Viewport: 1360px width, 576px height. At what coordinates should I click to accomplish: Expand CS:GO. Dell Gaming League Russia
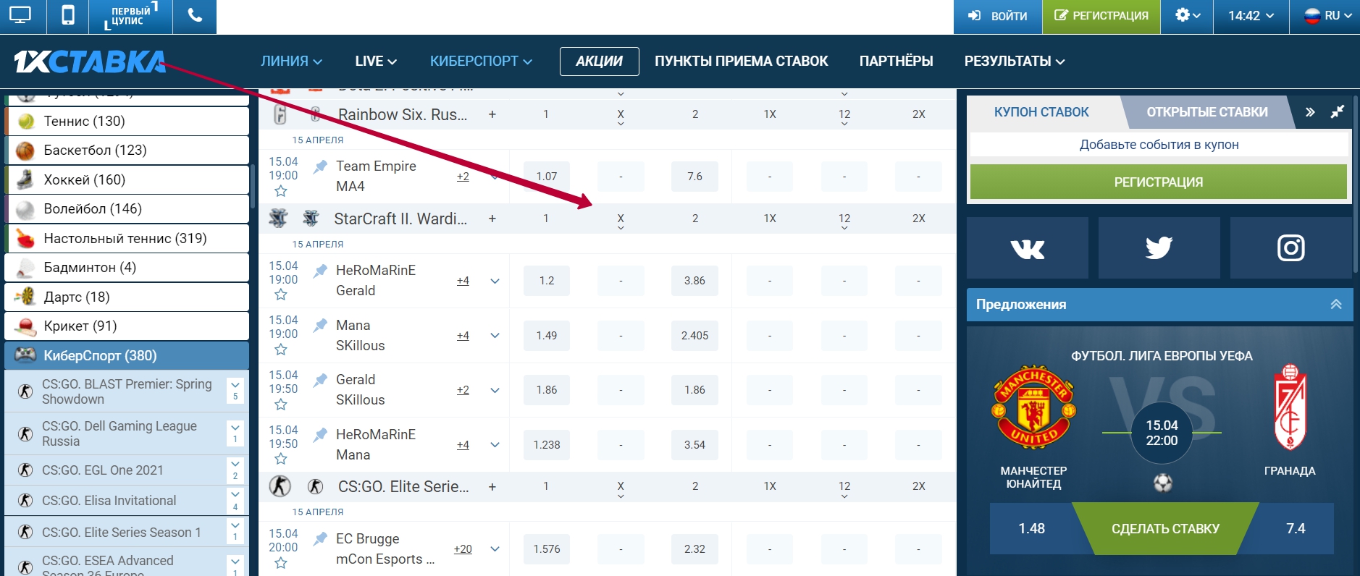click(x=235, y=433)
